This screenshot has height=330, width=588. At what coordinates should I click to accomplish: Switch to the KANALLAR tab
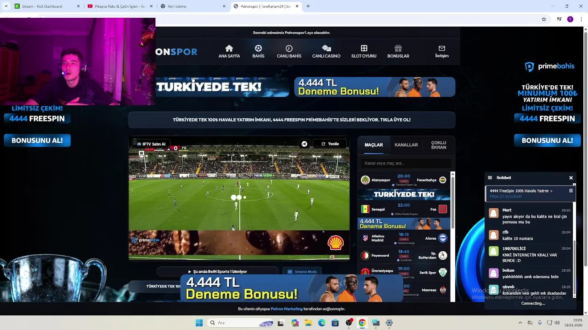point(406,145)
